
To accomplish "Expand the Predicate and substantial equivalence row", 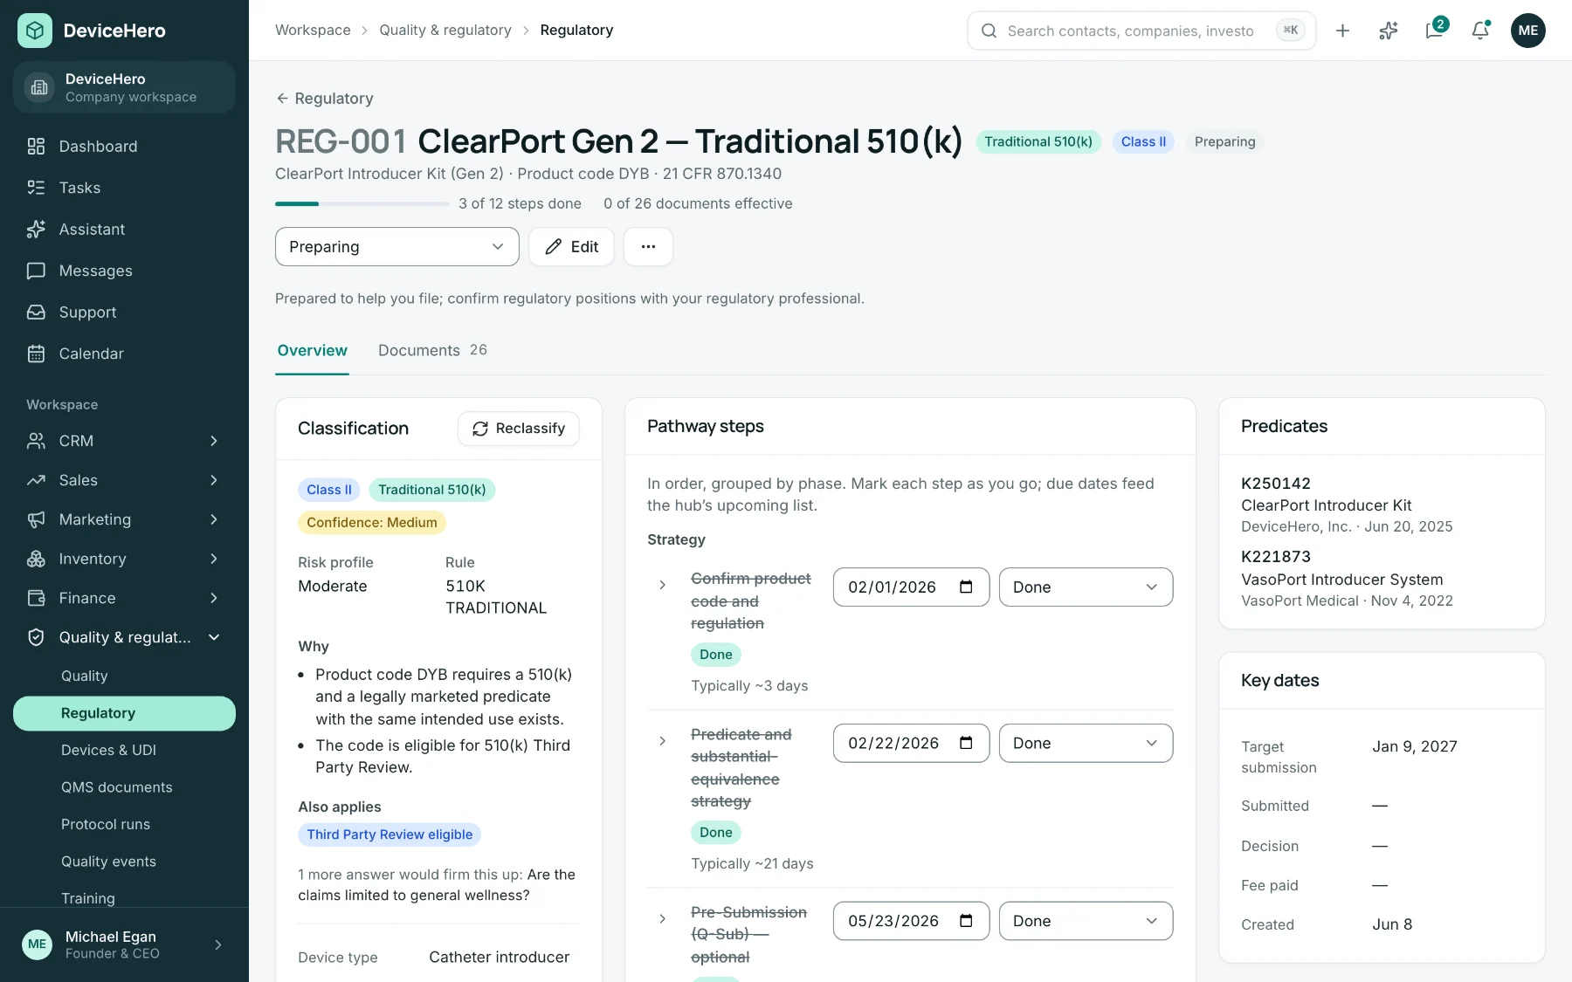I will point(662,741).
